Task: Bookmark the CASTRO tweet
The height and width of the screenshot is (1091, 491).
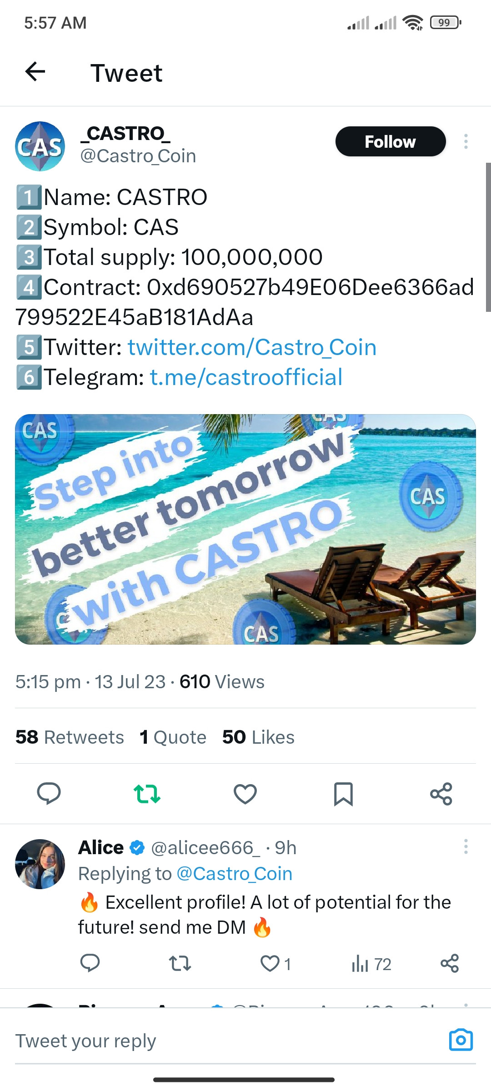Action: click(x=343, y=794)
